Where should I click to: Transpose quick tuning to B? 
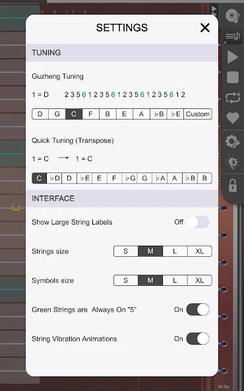[204, 178]
